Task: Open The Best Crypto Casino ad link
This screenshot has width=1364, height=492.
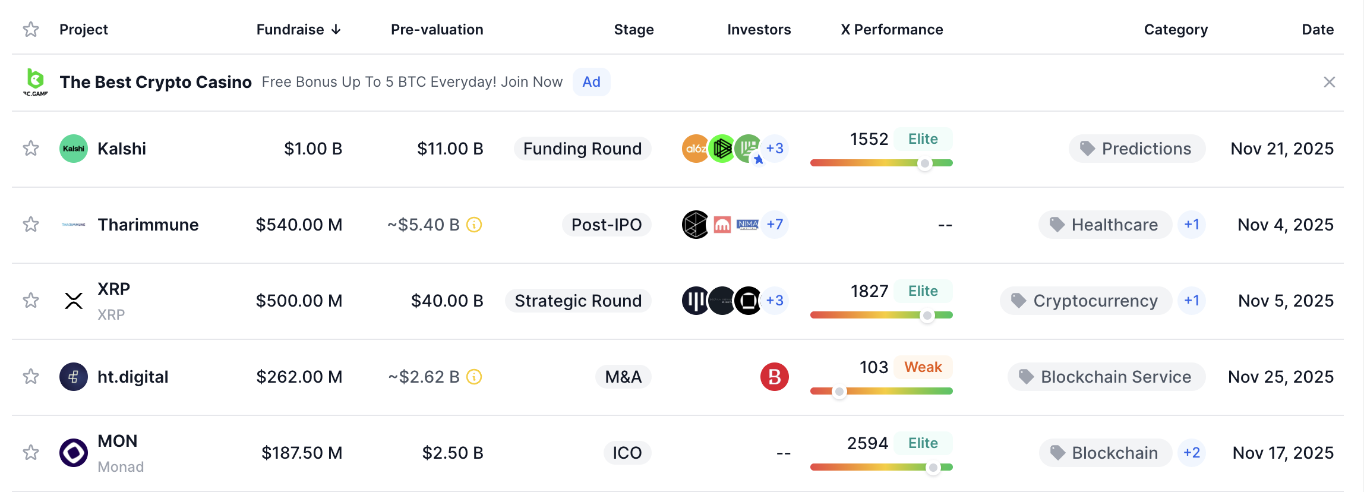Action: coord(156,82)
